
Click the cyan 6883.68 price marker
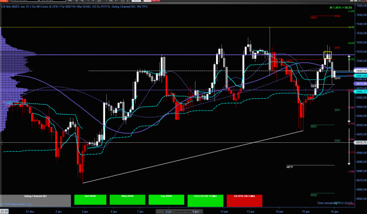[x=361, y=76]
